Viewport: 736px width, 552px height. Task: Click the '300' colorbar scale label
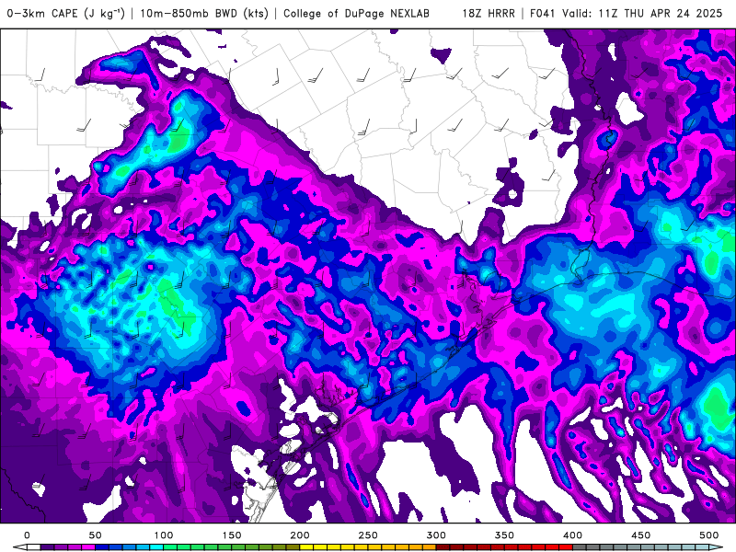pyautogui.click(x=436, y=535)
